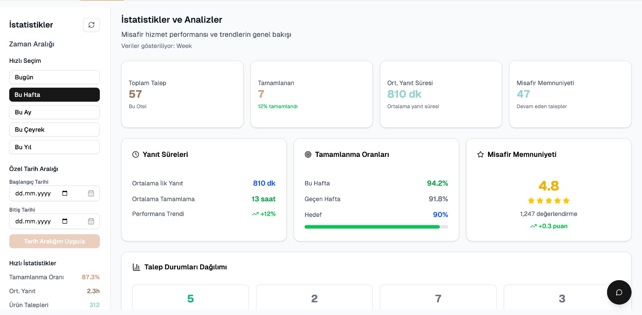Open the Ort. Yanıt Süresi summary card

click(x=441, y=94)
